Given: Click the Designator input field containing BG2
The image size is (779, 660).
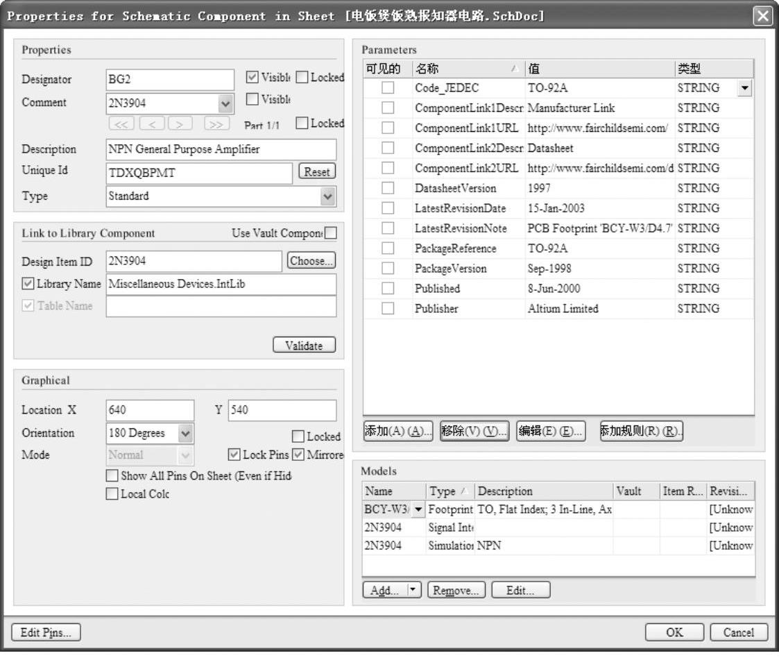Looking at the screenshot, I should (x=170, y=80).
